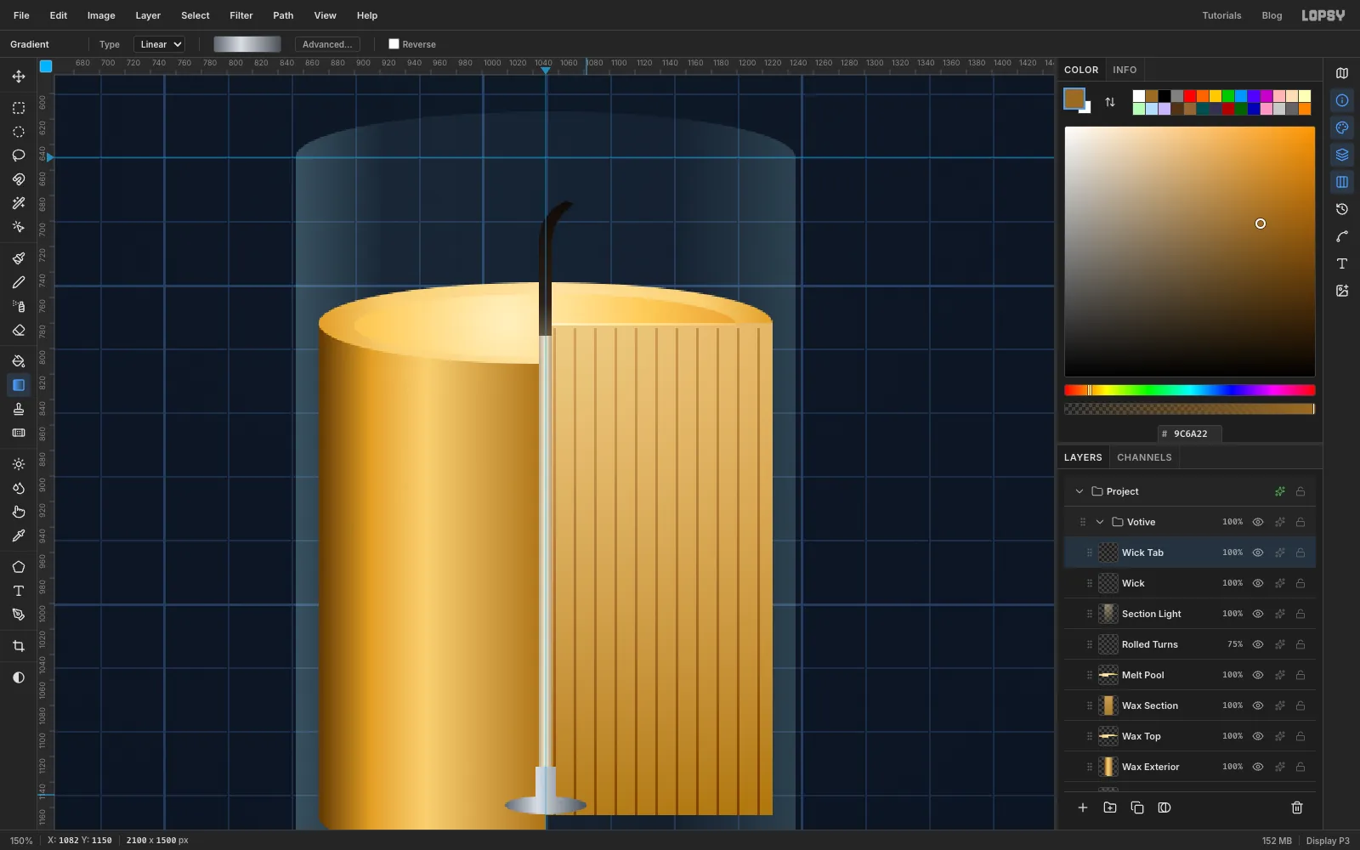Switch to the Info tab
Viewport: 1360px width, 850px height.
(1125, 70)
